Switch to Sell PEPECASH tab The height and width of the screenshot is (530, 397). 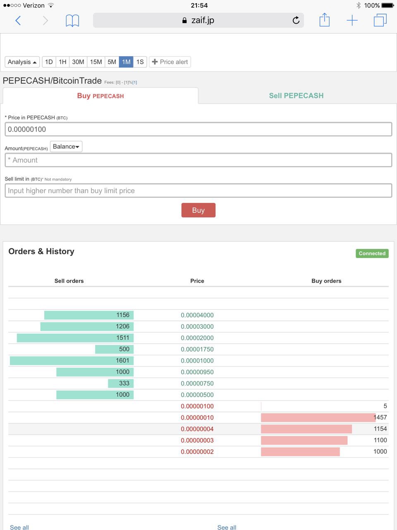[x=297, y=96]
